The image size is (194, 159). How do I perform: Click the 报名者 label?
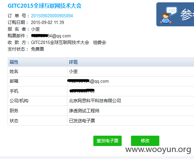(x=18, y=29)
